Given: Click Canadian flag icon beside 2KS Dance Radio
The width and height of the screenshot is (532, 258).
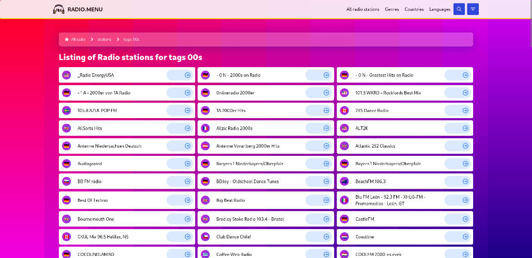Looking at the screenshot, I should coord(345,110).
